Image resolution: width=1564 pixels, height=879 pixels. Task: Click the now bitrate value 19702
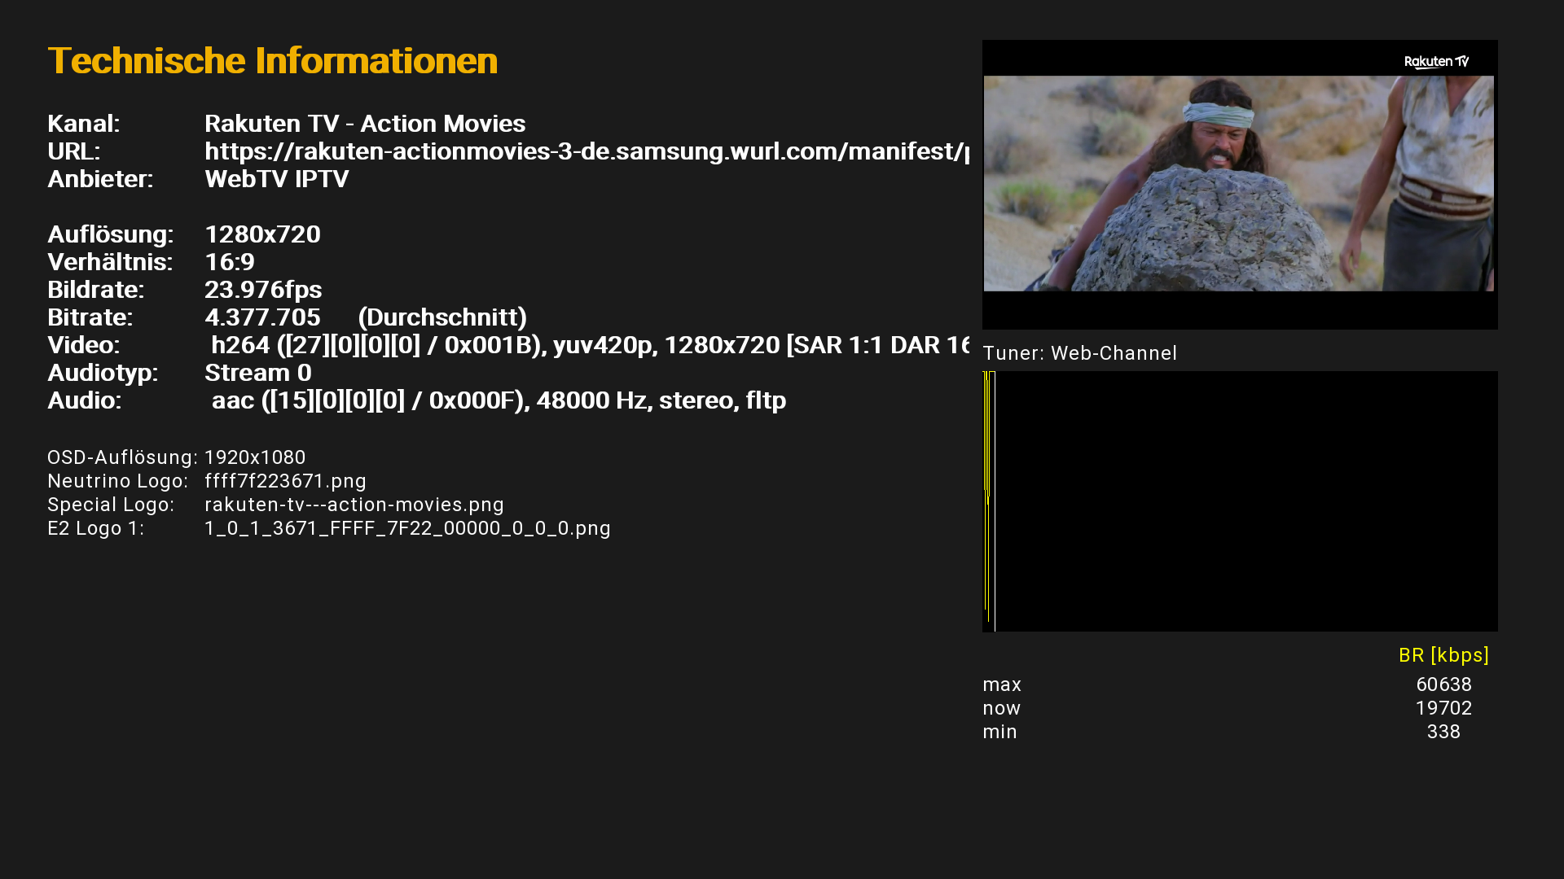(x=1443, y=709)
